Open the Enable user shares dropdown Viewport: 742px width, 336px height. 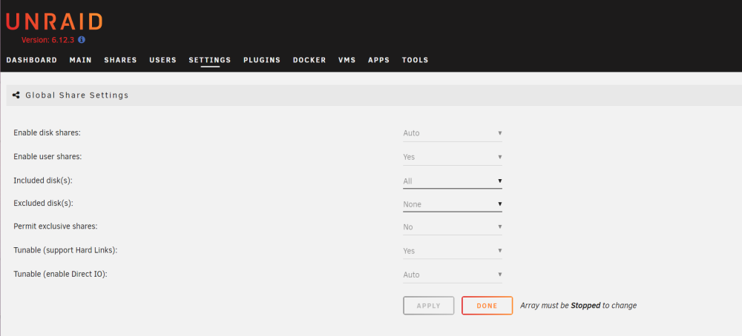453,157
